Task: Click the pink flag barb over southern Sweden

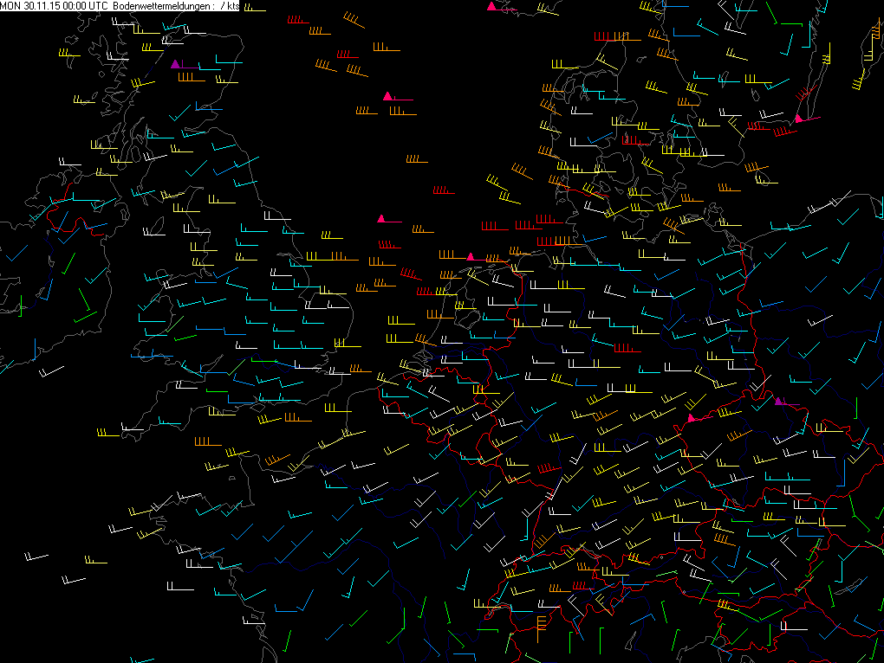Action: point(798,118)
